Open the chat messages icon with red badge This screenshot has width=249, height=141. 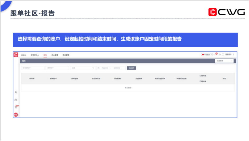click(216, 54)
